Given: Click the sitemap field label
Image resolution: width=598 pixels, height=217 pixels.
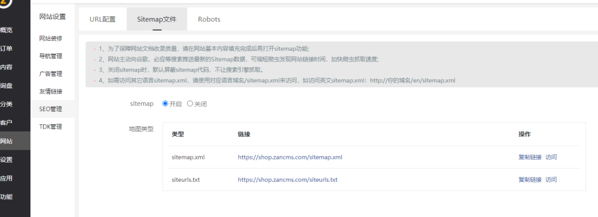Looking at the screenshot, I should click(142, 104).
